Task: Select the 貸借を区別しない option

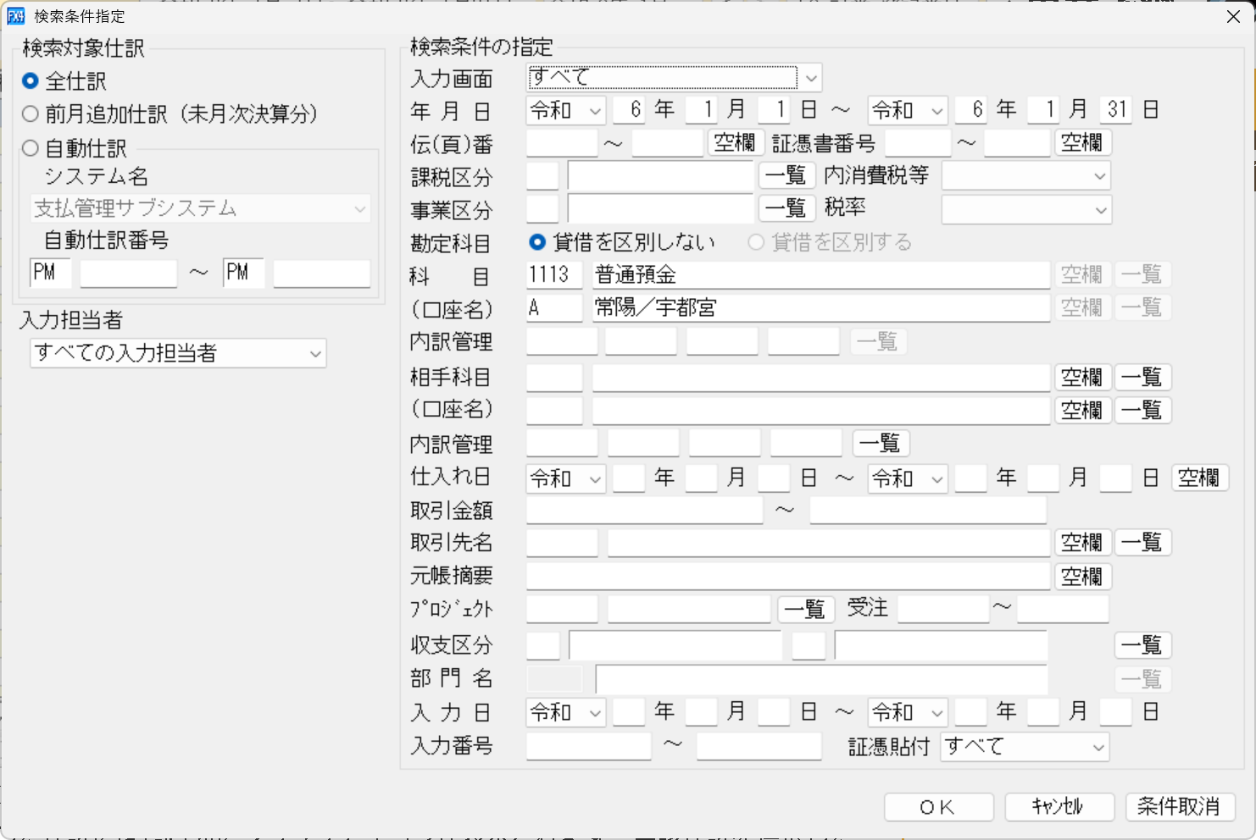Action: (x=537, y=241)
